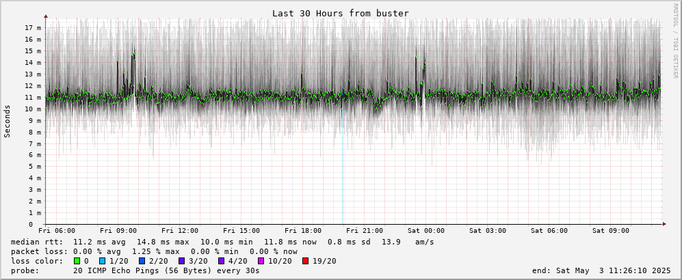Click the 'Sat 06:00' time axis label

point(549,231)
